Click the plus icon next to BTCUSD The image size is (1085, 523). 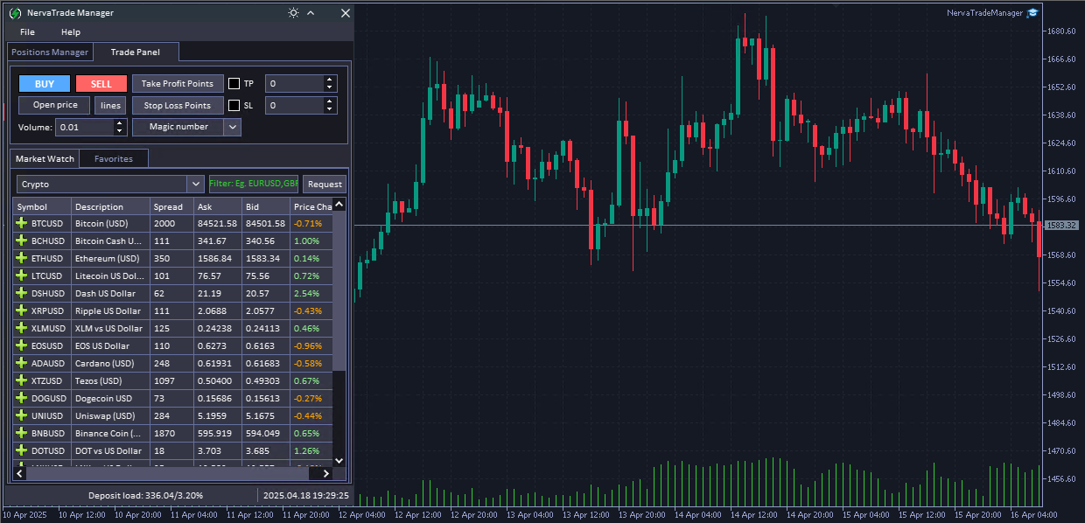[20, 223]
